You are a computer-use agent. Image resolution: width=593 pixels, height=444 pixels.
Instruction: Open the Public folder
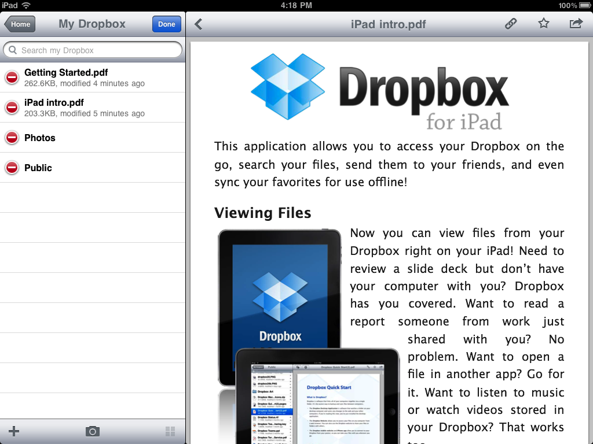coord(38,168)
